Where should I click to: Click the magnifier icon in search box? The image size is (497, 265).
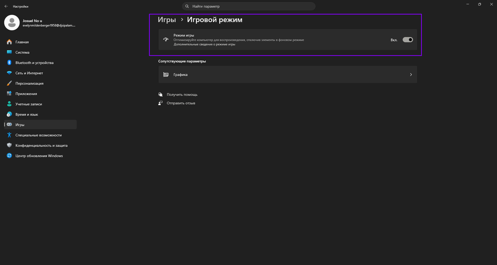(x=187, y=6)
